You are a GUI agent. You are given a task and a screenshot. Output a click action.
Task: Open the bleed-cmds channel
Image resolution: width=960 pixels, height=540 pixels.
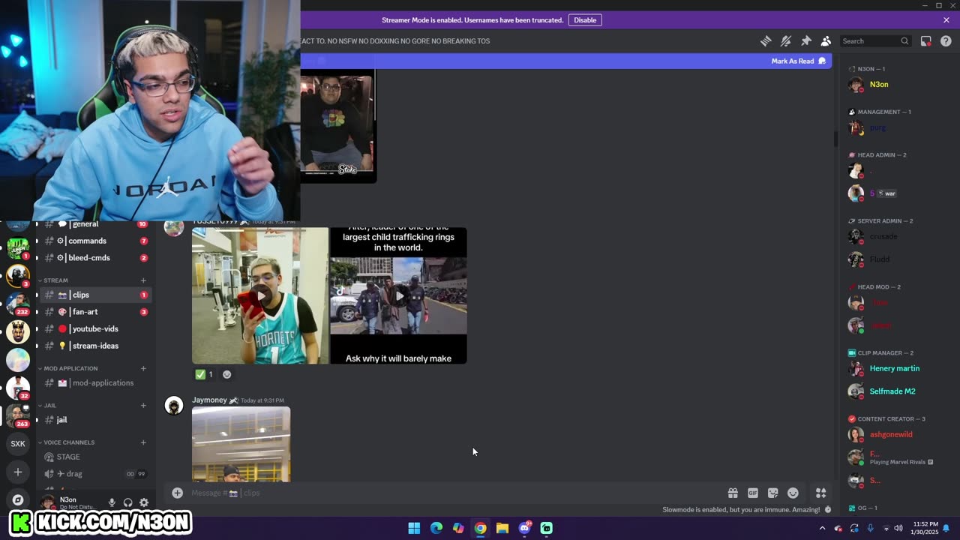pos(94,258)
